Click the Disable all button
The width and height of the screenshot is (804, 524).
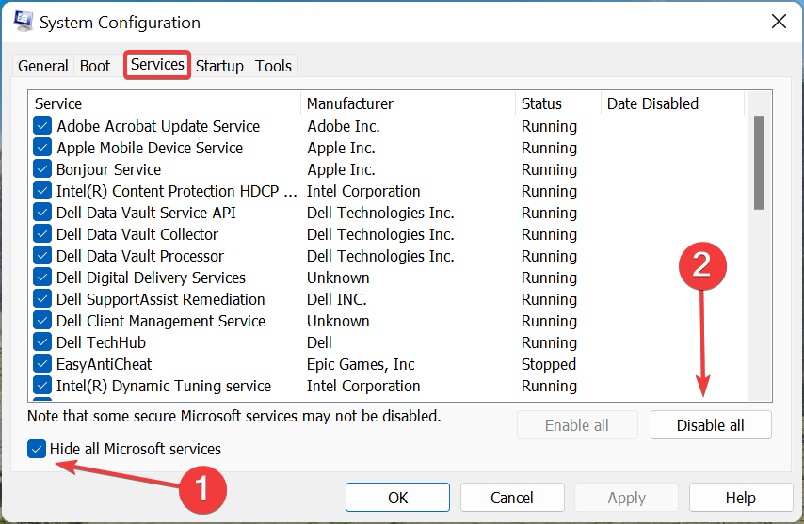[711, 425]
